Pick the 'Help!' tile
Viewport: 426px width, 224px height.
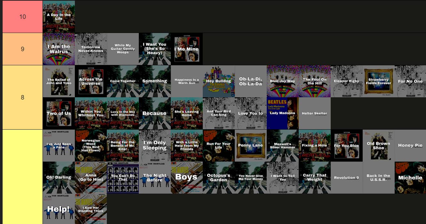(x=59, y=209)
